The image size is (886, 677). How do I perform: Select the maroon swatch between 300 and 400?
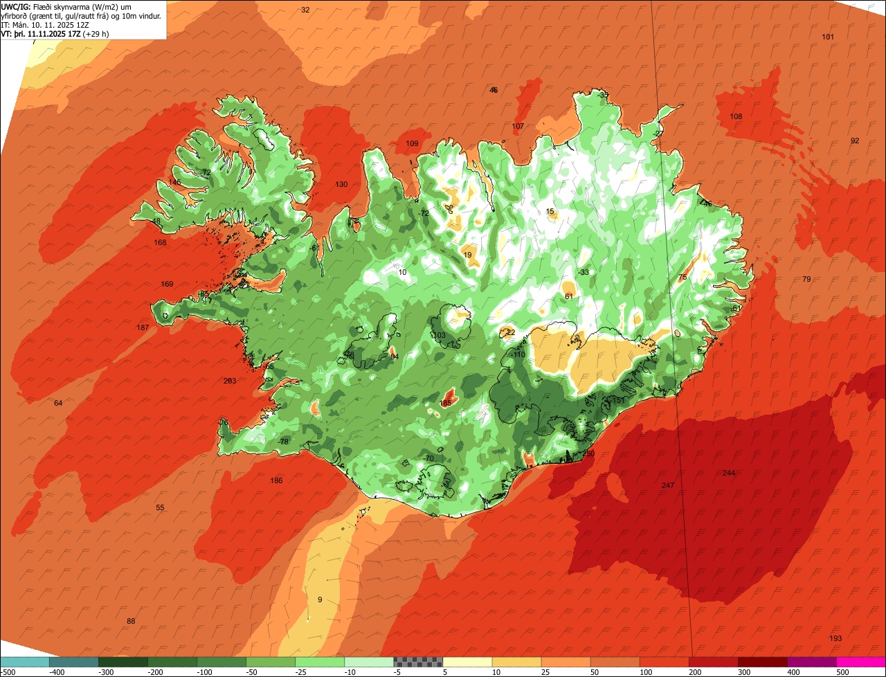762,662
